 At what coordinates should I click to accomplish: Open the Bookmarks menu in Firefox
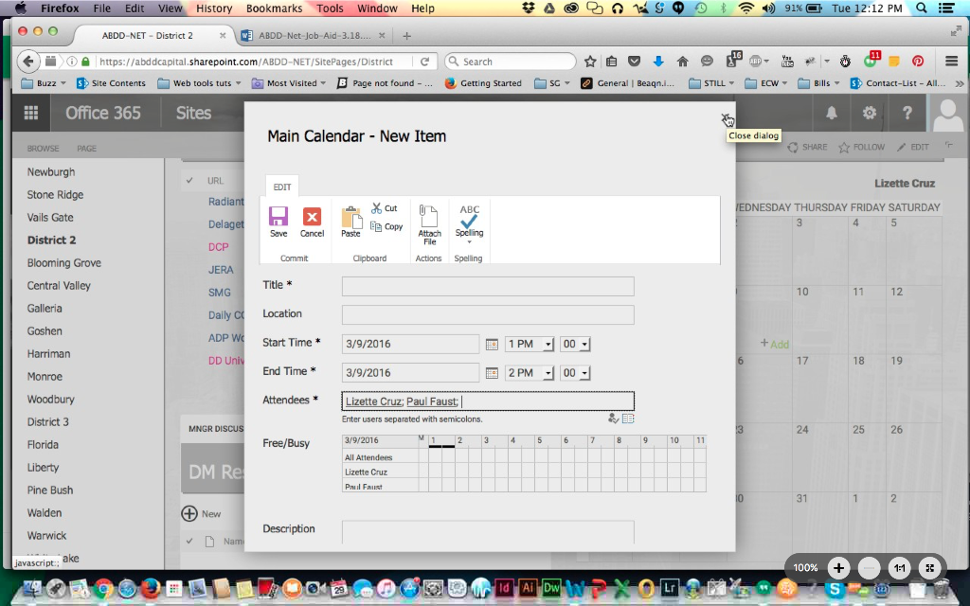point(274,9)
